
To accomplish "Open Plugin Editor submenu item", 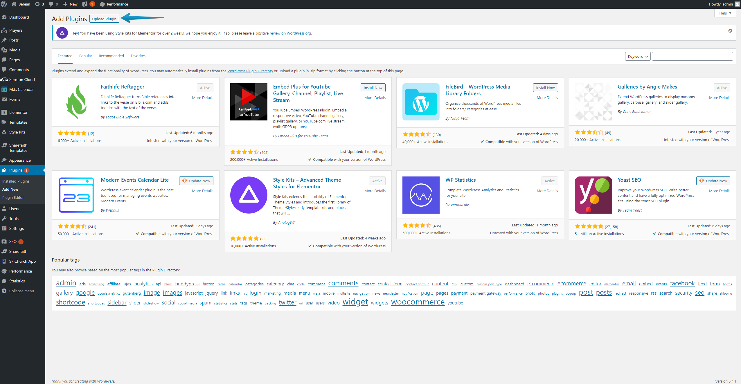I will click(13, 197).
